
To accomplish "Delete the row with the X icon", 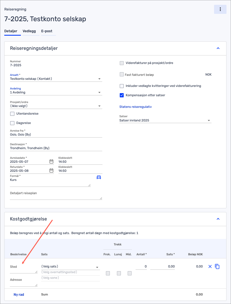I will [x=210, y=266].
